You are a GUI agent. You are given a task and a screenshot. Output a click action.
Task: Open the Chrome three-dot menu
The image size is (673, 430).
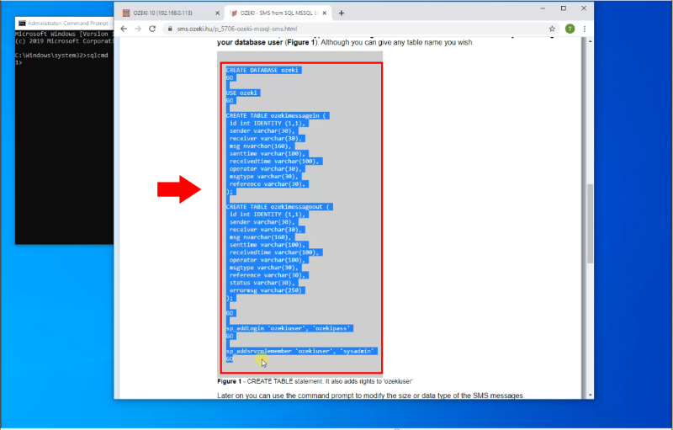[x=584, y=29]
